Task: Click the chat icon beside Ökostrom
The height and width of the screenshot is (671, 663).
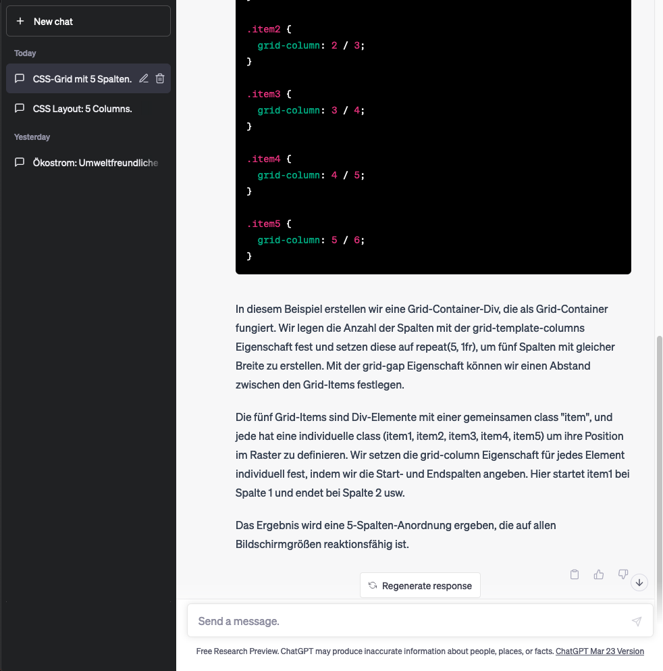Action: pyautogui.click(x=20, y=163)
